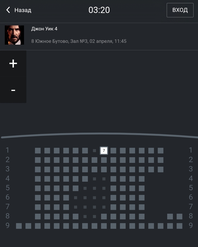
Task: Go back via the Назад link
Action: 23,10
